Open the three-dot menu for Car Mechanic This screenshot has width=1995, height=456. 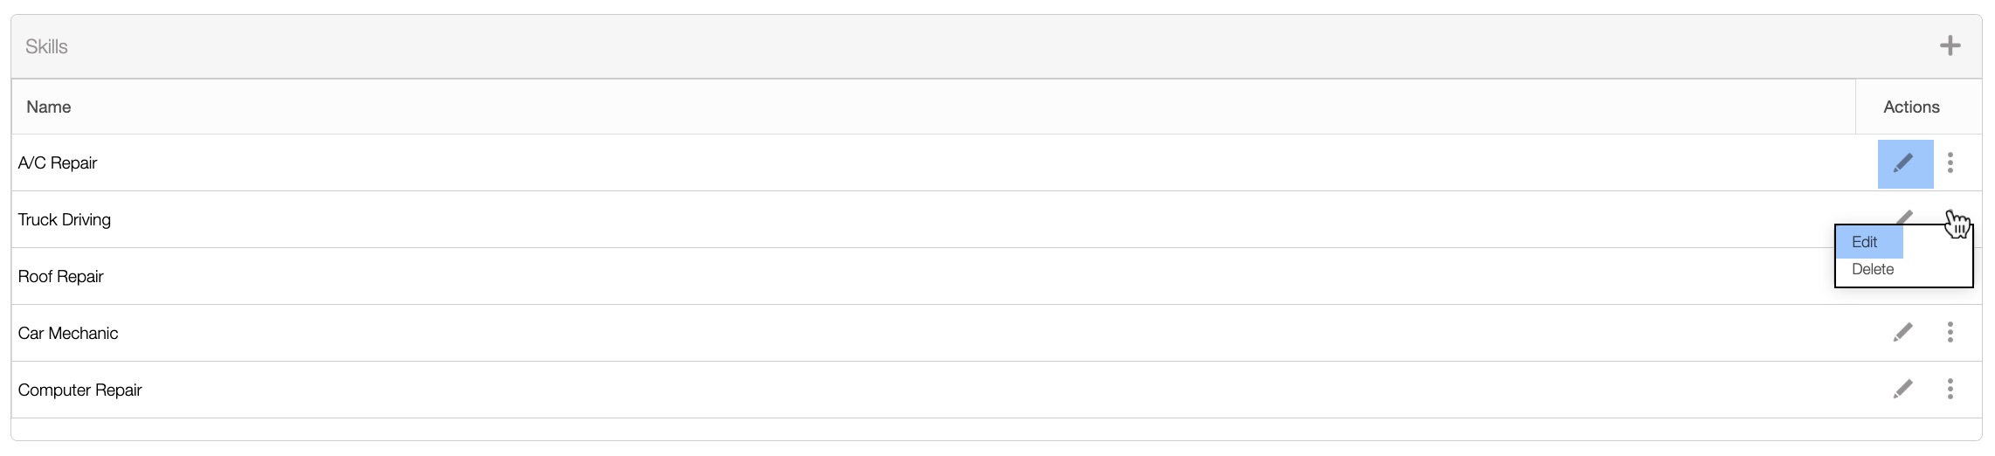[x=1950, y=333]
